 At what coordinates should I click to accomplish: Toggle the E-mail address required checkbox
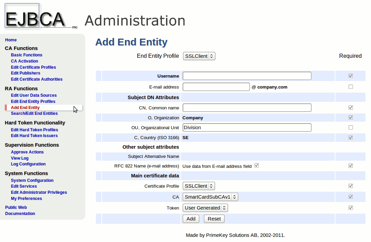point(351,87)
